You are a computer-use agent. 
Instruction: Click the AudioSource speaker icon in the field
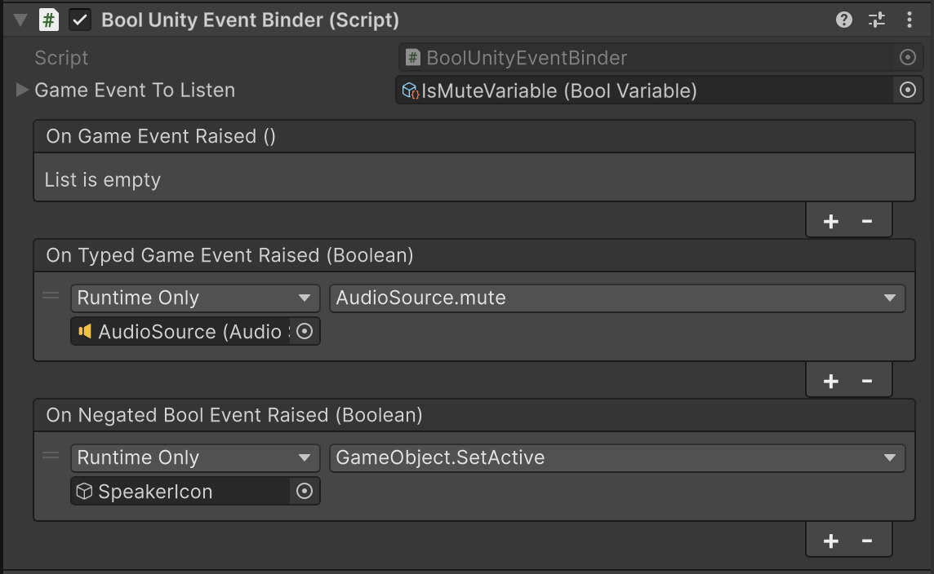[x=87, y=331]
